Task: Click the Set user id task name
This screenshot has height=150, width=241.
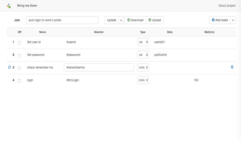Action: pyautogui.click(x=34, y=42)
